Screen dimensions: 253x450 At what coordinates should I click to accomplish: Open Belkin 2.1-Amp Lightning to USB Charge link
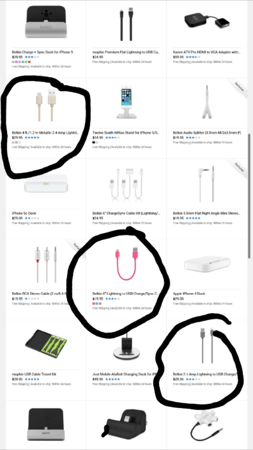206,374
